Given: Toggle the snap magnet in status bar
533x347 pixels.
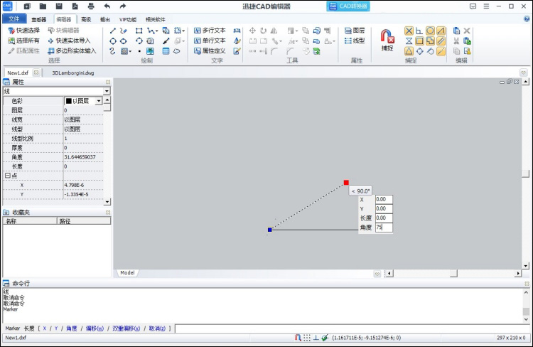Looking at the screenshot, I should [x=298, y=338].
